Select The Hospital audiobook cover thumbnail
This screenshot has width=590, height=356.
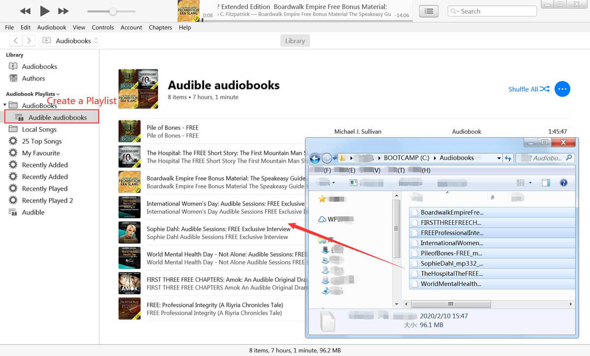(x=129, y=157)
